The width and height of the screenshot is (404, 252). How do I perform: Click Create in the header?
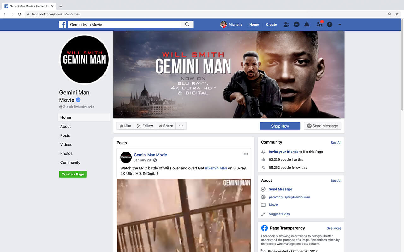(271, 24)
